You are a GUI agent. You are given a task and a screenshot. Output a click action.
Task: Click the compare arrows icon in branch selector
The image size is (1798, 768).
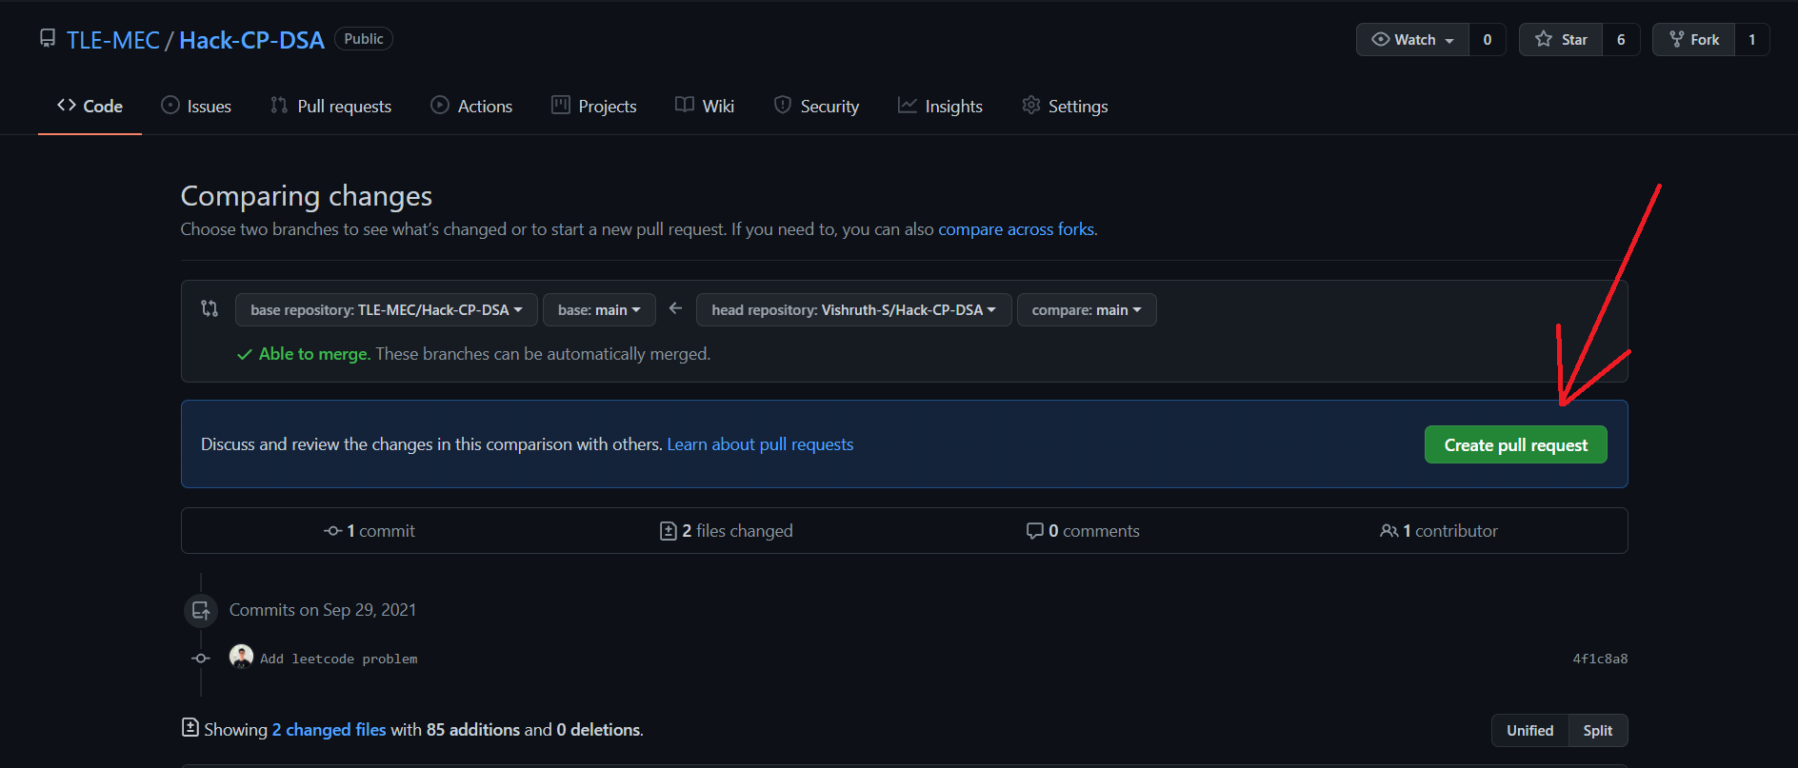[210, 308]
